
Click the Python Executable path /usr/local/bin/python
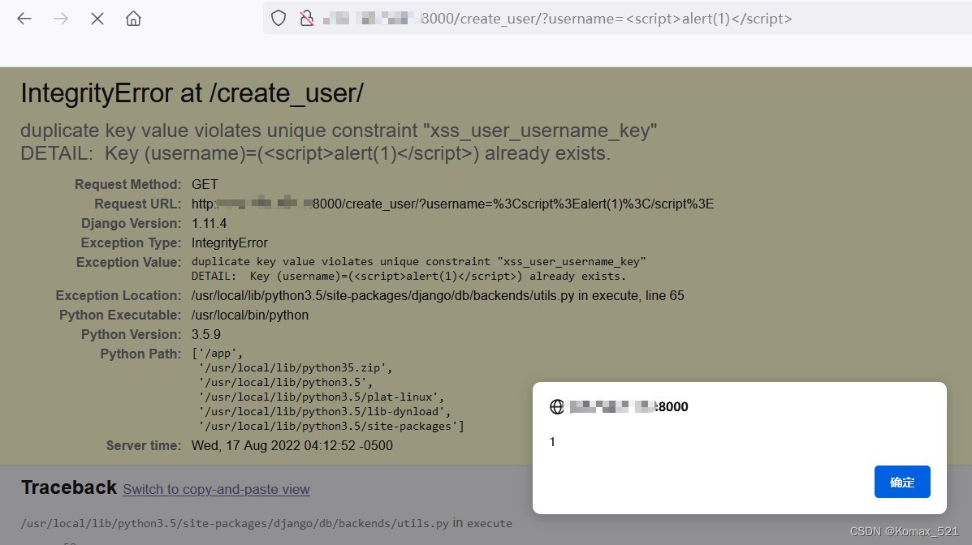click(250, 315)
